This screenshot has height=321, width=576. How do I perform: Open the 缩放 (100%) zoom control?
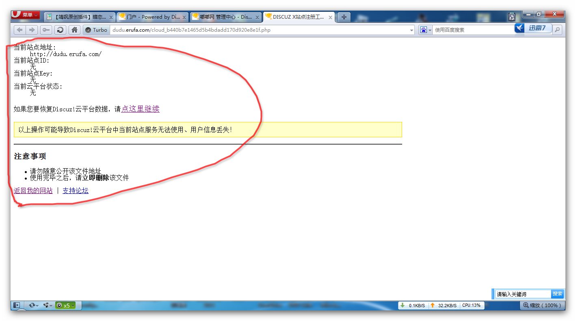pyautogui.click(x=542, y=305)
